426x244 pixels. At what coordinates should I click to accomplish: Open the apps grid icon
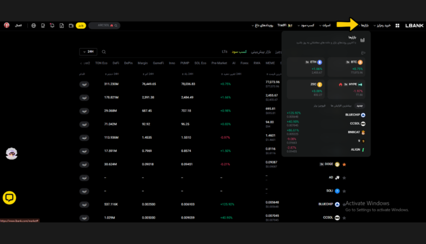(x=397, y=26)
